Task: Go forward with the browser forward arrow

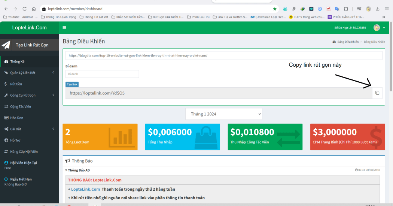Action: 15,9
